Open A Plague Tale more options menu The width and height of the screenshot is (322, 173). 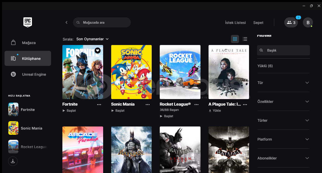pyautogui.click(x=245, y=104)
